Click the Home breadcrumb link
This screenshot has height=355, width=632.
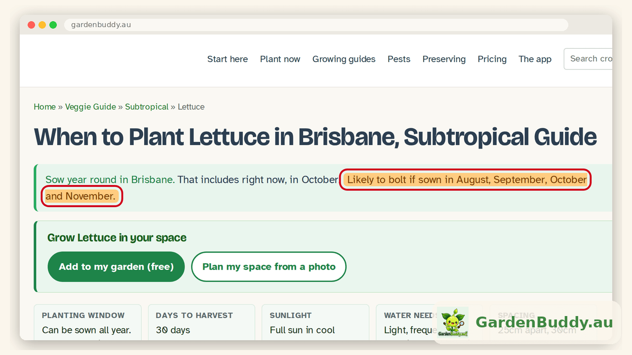[44, 106]
